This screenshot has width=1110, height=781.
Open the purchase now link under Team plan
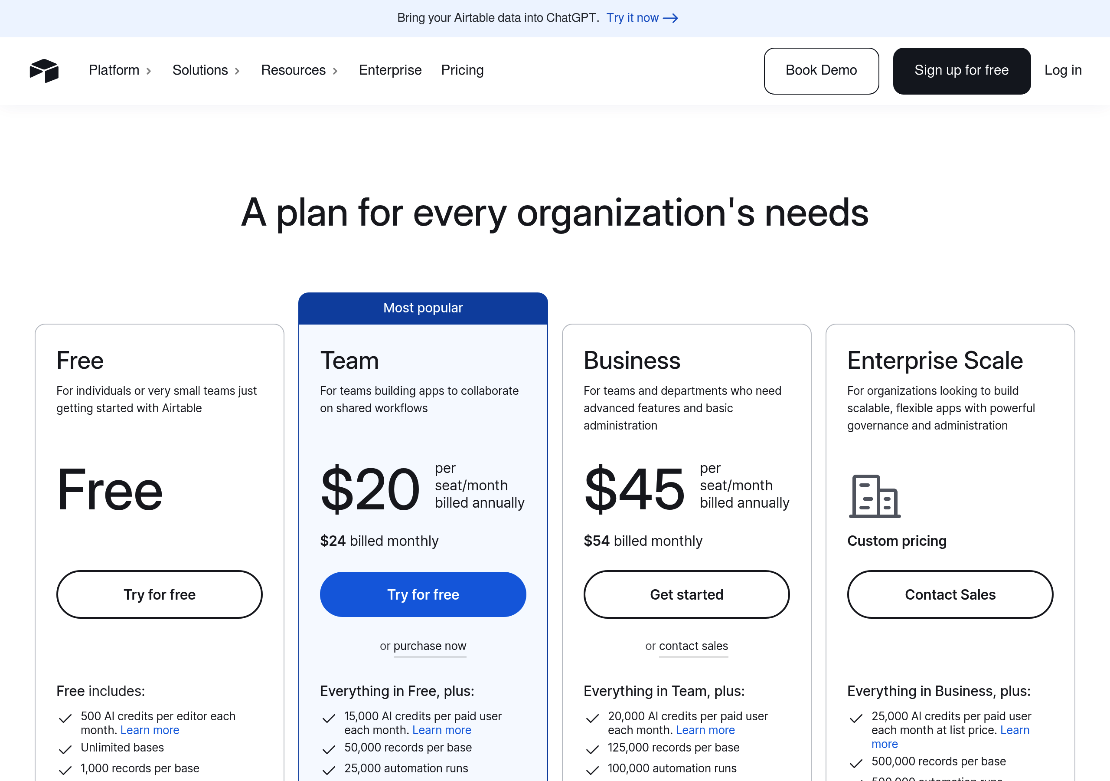429,646
